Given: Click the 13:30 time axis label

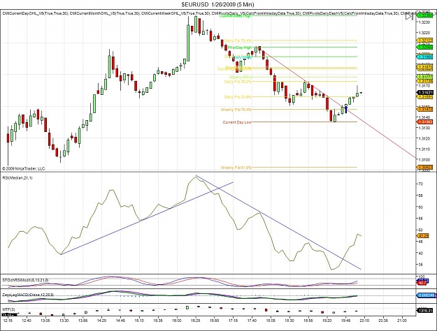Looking at the screenshot, I should click(x=64, y=321).
